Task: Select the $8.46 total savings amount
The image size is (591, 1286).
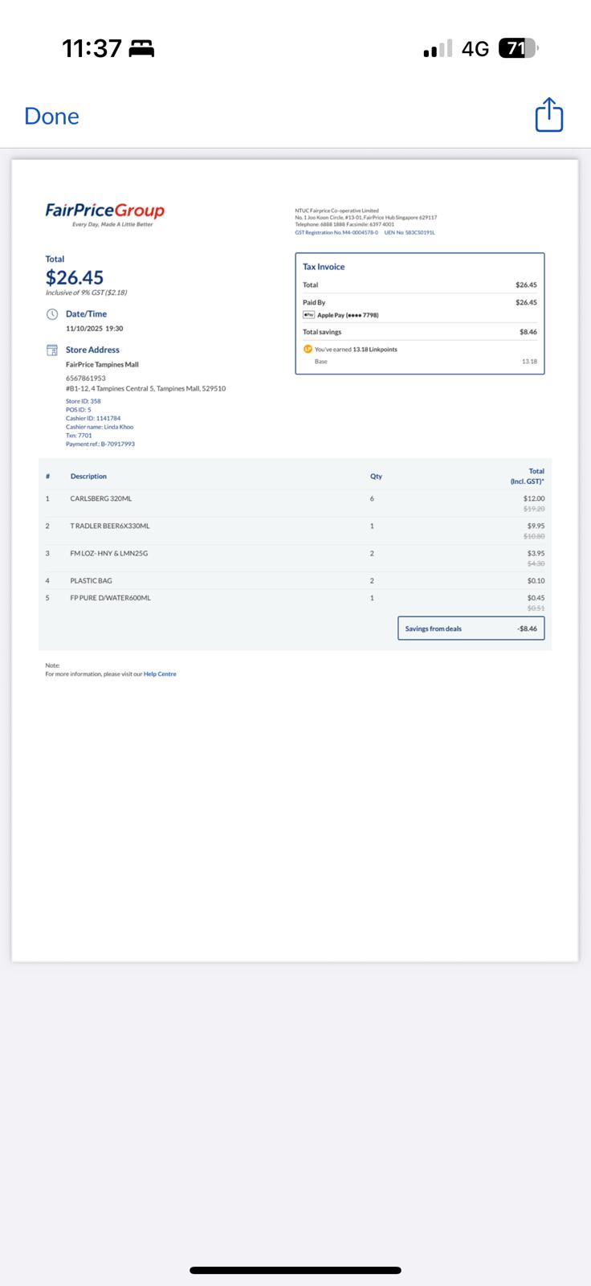Action: [528, 332]
